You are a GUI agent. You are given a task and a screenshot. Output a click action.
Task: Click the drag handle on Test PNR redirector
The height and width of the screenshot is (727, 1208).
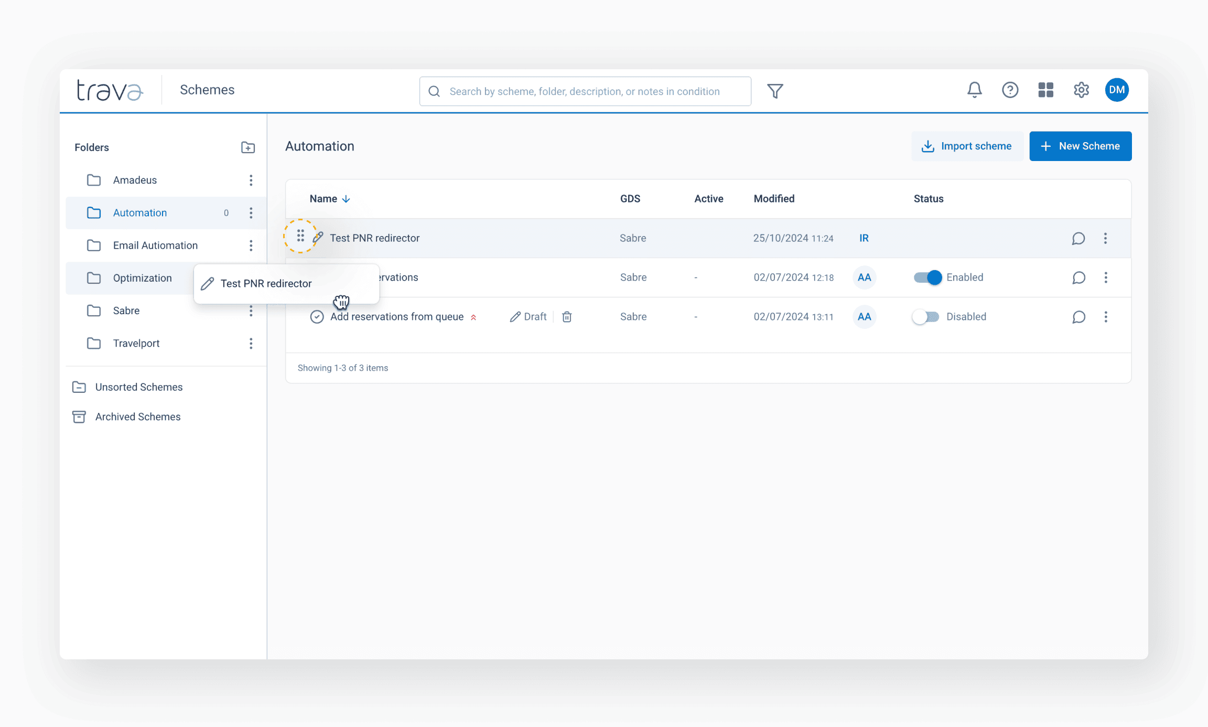300,236
